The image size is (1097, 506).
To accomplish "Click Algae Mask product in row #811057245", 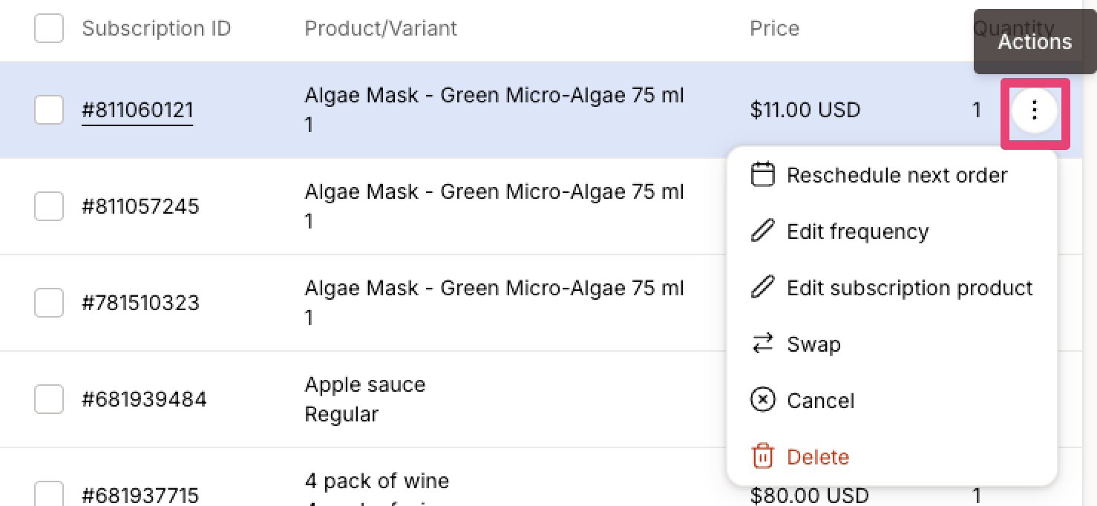I will point(494,206).
